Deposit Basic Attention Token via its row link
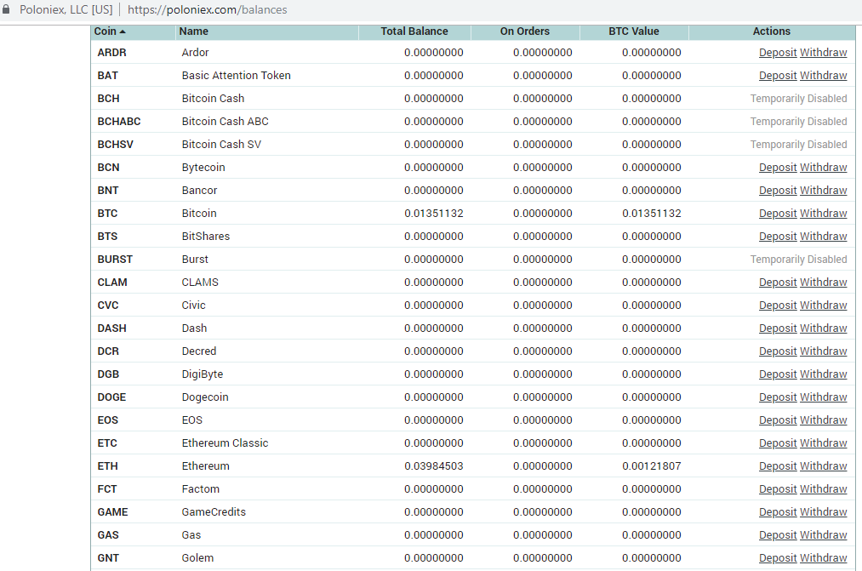The image size is (862, 571). tap(778, 76)
